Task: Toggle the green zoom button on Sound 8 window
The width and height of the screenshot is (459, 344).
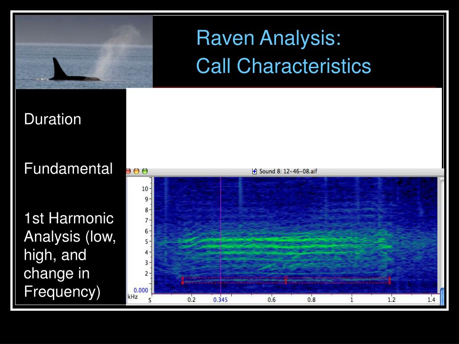Action: pos(145,171)
